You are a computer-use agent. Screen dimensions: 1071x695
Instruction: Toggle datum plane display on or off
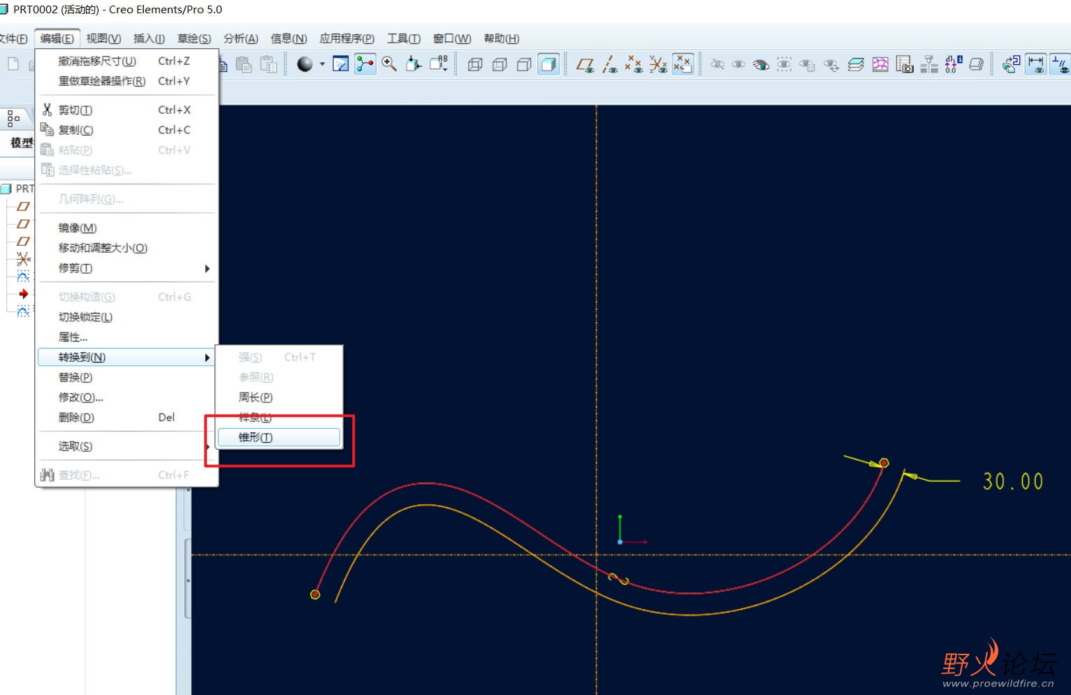click(585, 65)
